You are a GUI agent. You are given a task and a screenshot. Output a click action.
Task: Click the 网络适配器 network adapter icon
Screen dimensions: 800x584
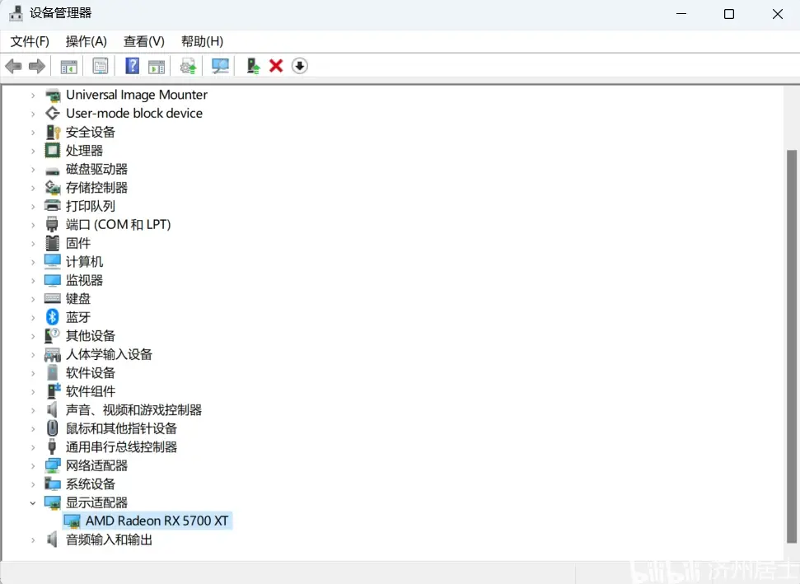(52, 465)
